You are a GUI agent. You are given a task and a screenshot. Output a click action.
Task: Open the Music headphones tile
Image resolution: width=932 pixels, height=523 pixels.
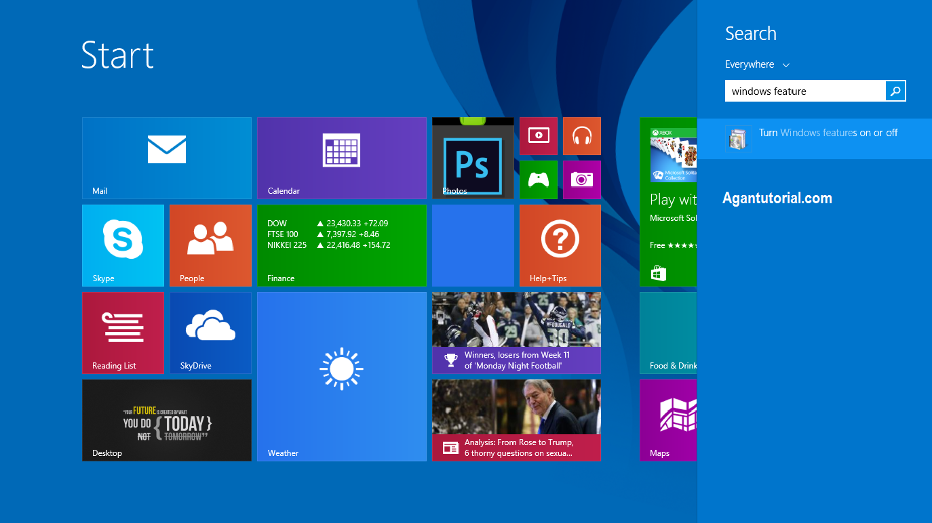pos(582,136)
